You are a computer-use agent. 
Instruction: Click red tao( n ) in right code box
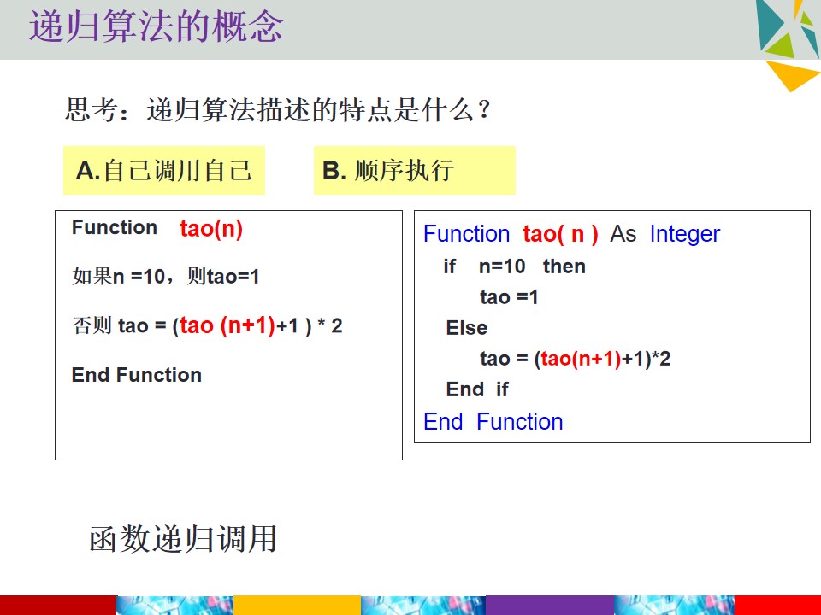tap(560, 234)
